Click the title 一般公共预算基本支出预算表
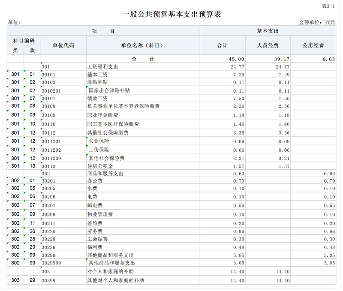343x291 pixels. pos(171,15)
